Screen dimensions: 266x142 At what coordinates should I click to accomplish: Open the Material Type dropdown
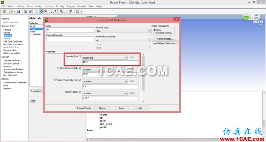[x=123, y=31]
